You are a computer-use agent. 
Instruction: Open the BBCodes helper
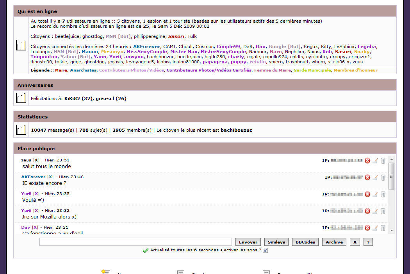coord(305,242)
